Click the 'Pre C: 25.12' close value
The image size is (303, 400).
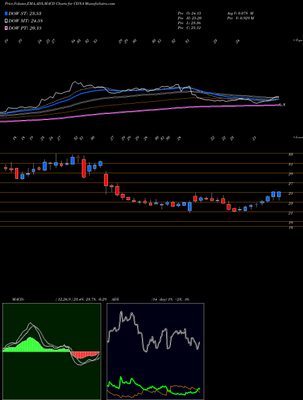pyautogui.click(x=189, y=28)
